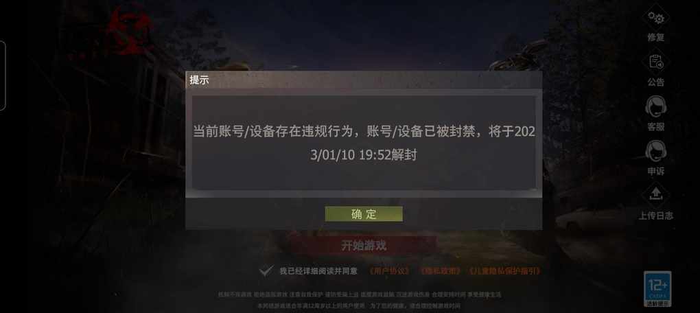Click the 上传日志 text label

pos(656,216)
